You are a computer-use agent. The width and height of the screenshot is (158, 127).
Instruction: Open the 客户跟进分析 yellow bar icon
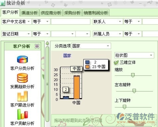22,96
